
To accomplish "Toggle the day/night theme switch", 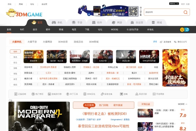I will point(185,29).
